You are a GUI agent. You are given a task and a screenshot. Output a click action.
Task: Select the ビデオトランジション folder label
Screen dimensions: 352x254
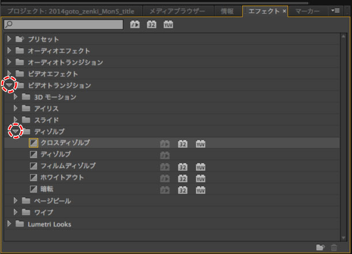pyautogui.click(x=59, y=85)
